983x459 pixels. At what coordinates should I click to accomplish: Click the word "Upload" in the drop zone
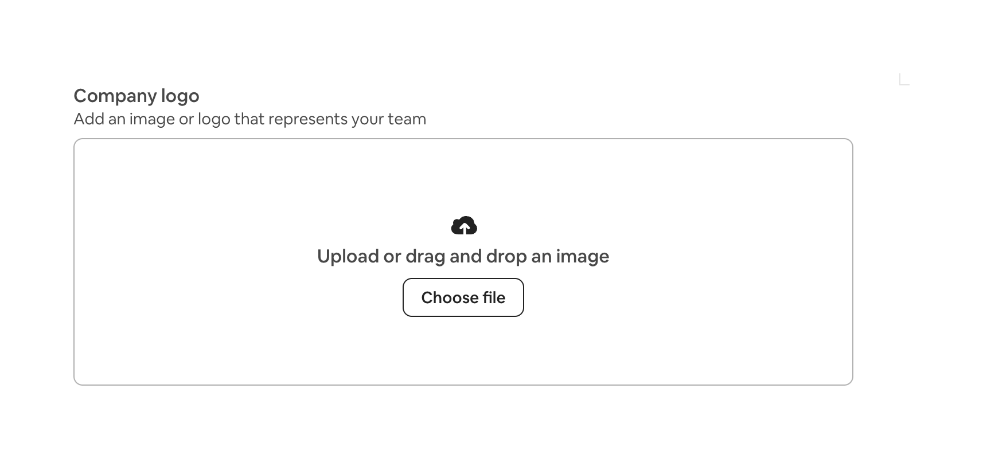point(348,257)
